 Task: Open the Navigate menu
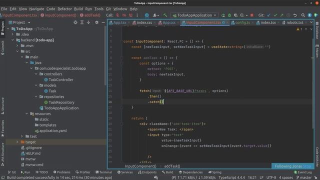(36, 9)
